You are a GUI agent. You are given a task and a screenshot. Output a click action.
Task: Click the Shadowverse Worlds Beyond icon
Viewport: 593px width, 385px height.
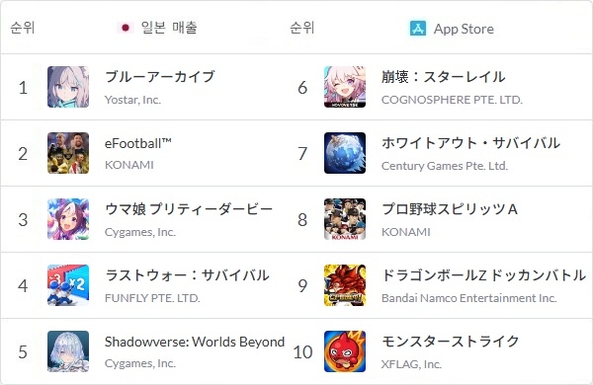pyautogui.click(x=68, y=351)
